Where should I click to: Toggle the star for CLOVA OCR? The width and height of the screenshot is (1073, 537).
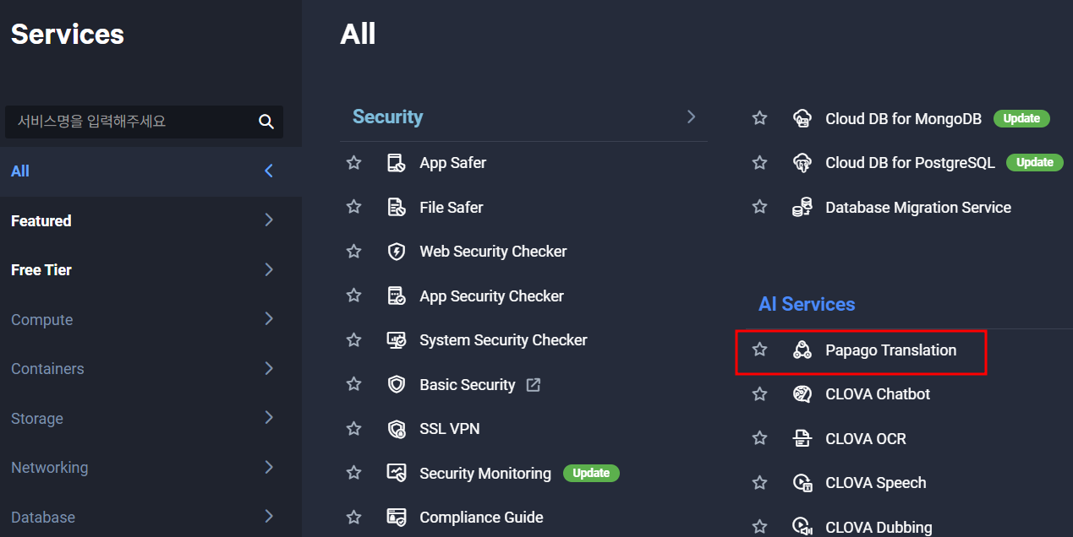(x=759, y=438)
